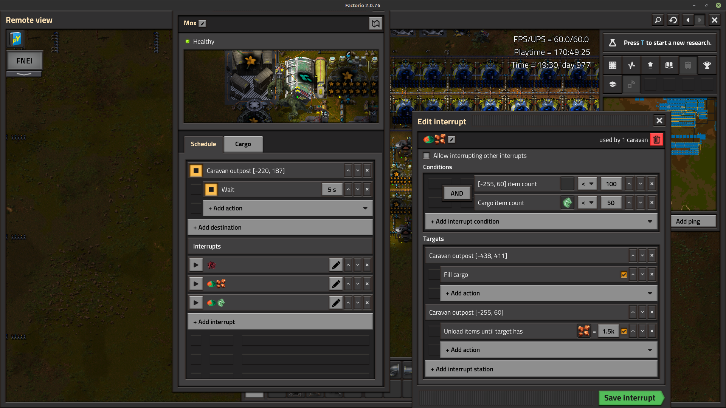Delete the interrupt with red trash icon
The image size is (726, 408).
point(656,140)
